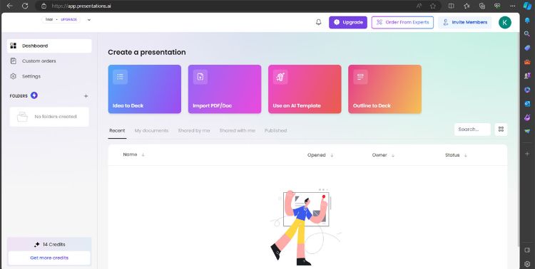The height and width of the screenshot is (269, 535).
Task: Open browser more options menu
Action: tap(512, 6)
